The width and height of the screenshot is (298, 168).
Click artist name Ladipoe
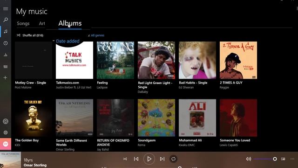[102, 87]
